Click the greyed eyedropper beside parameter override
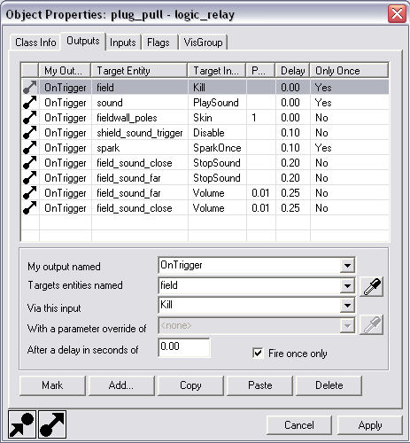Viewport: 410px width, 443px height. point(372,325)
